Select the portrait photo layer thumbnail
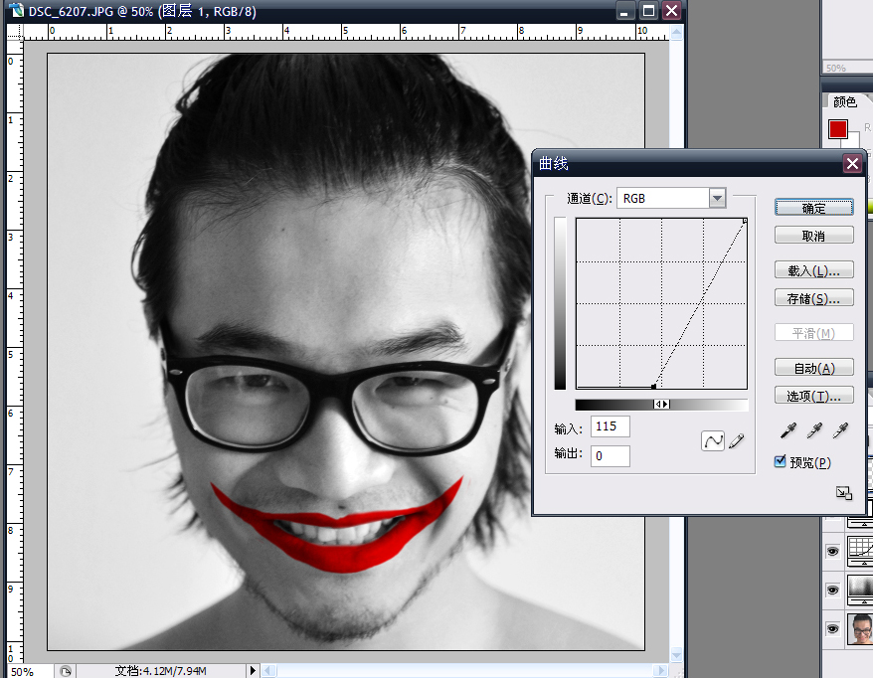 pos(860,629)
